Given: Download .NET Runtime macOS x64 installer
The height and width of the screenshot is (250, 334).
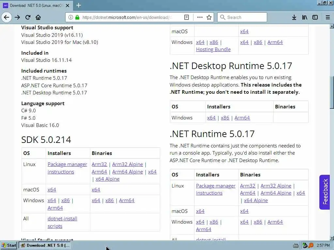Looking at the screenshot, I should (200, 211).
